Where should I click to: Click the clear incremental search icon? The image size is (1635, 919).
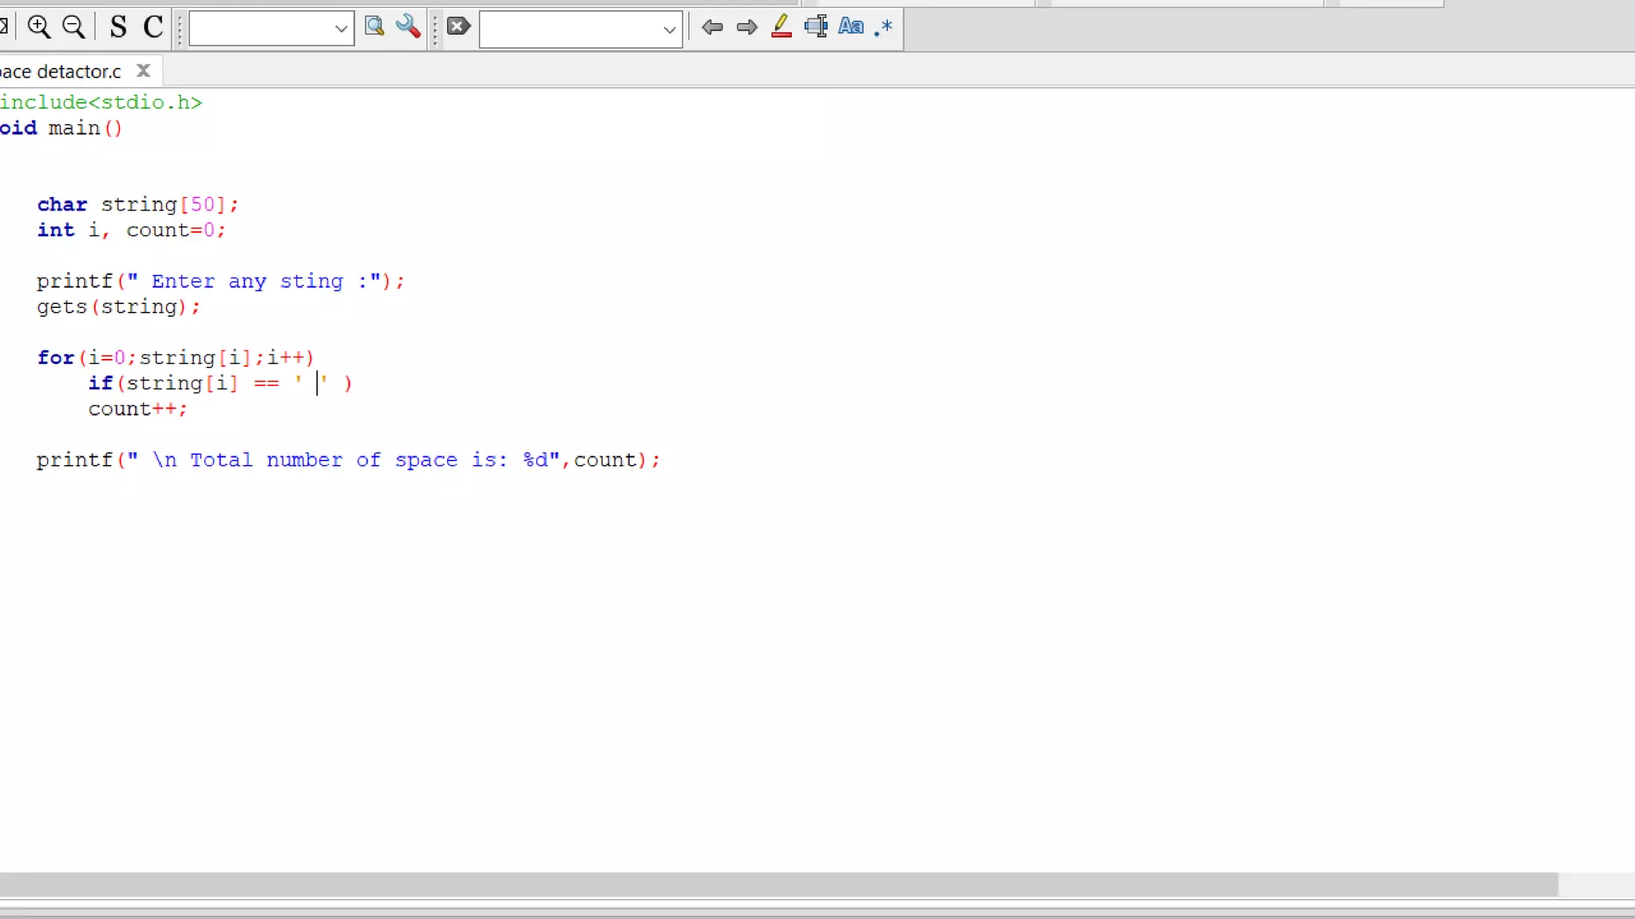pyautogui.click(x=458, y=26)
